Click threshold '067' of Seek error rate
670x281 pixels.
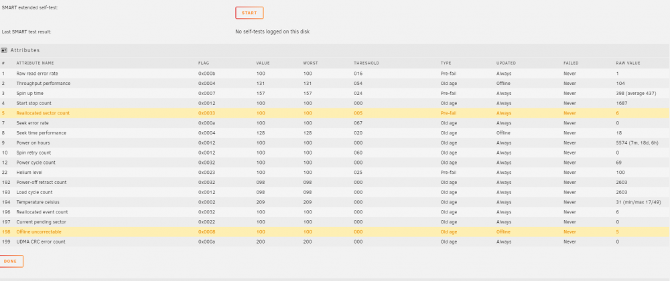point(358,123)
